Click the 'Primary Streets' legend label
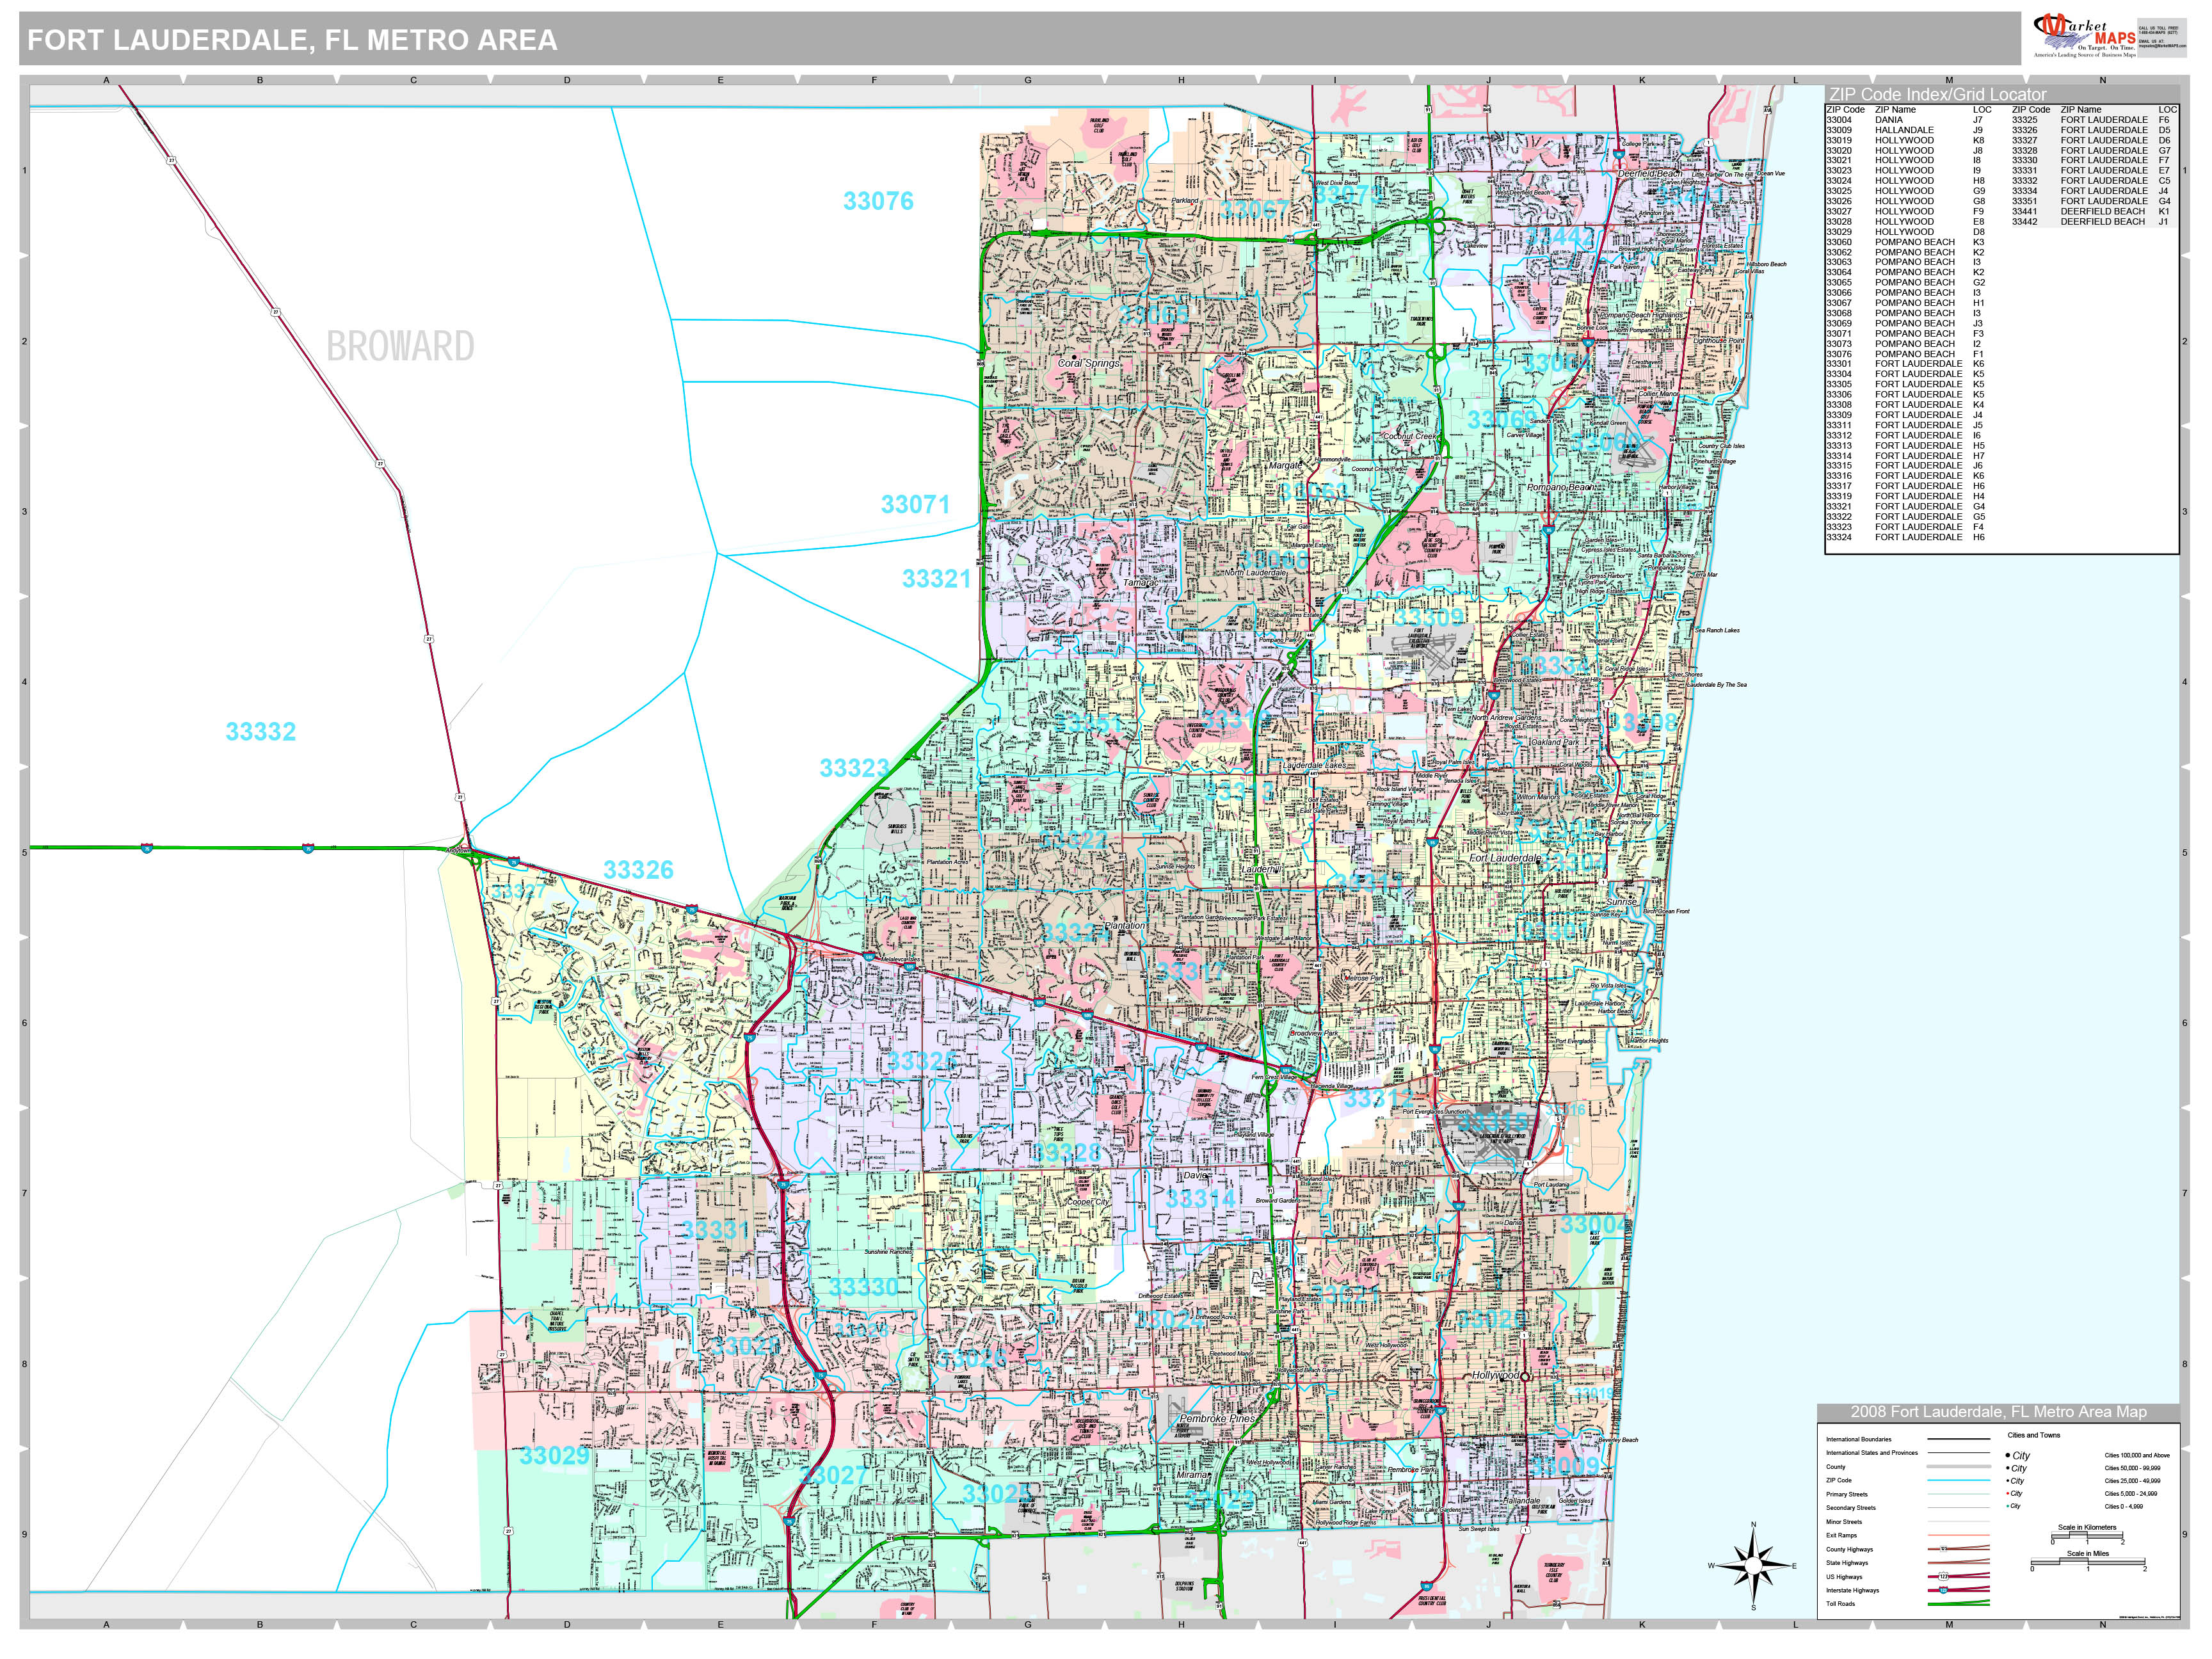Screen dimensions: 2212x1659 click(1847, 1494)
